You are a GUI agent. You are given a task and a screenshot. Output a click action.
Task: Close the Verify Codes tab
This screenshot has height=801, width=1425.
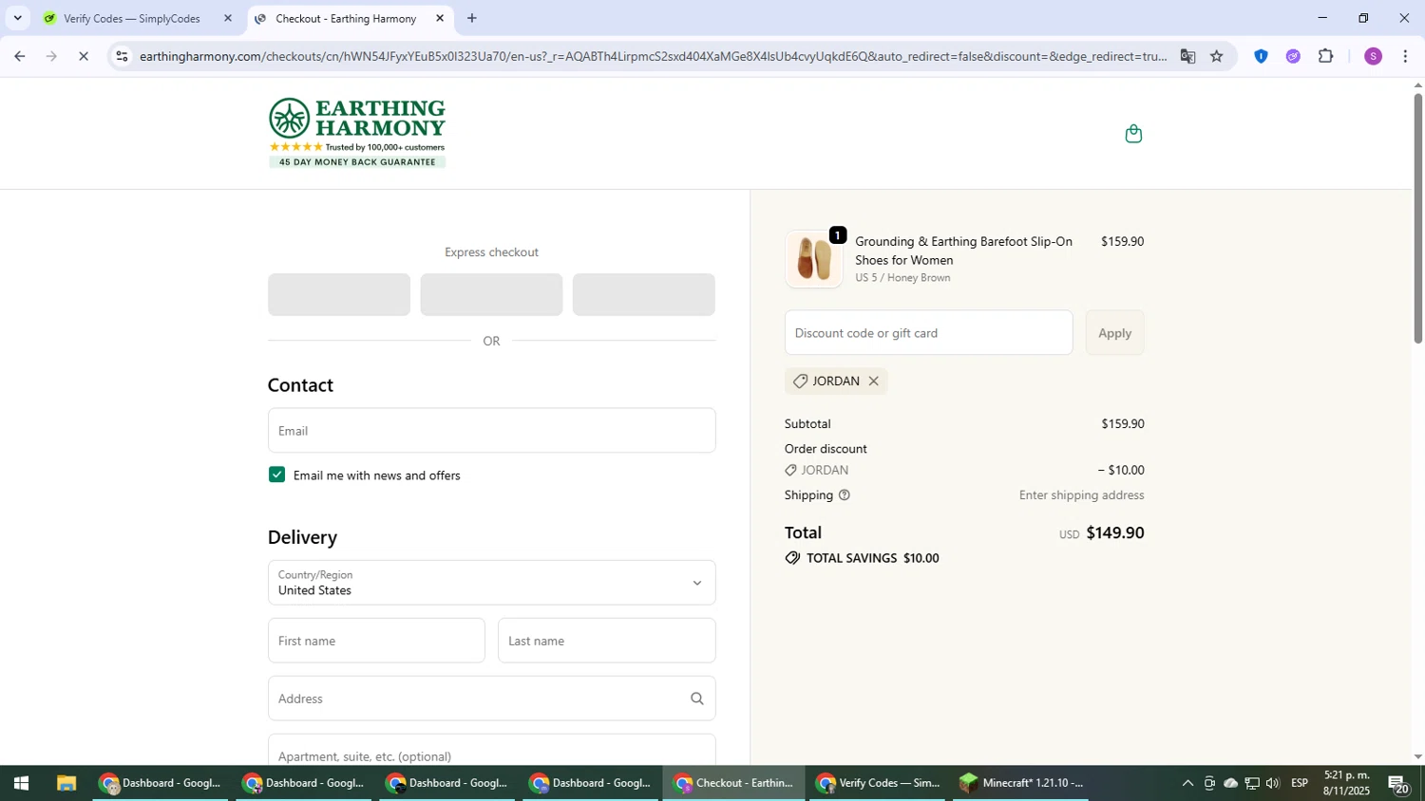point(227,18)
